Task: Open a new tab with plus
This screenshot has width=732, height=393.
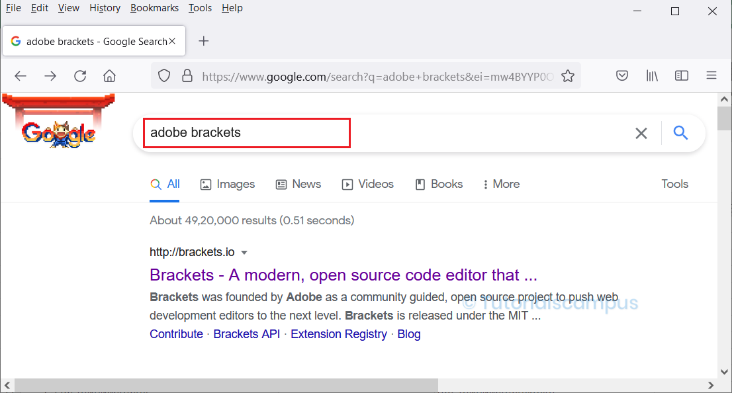Action: pos(204,41)
